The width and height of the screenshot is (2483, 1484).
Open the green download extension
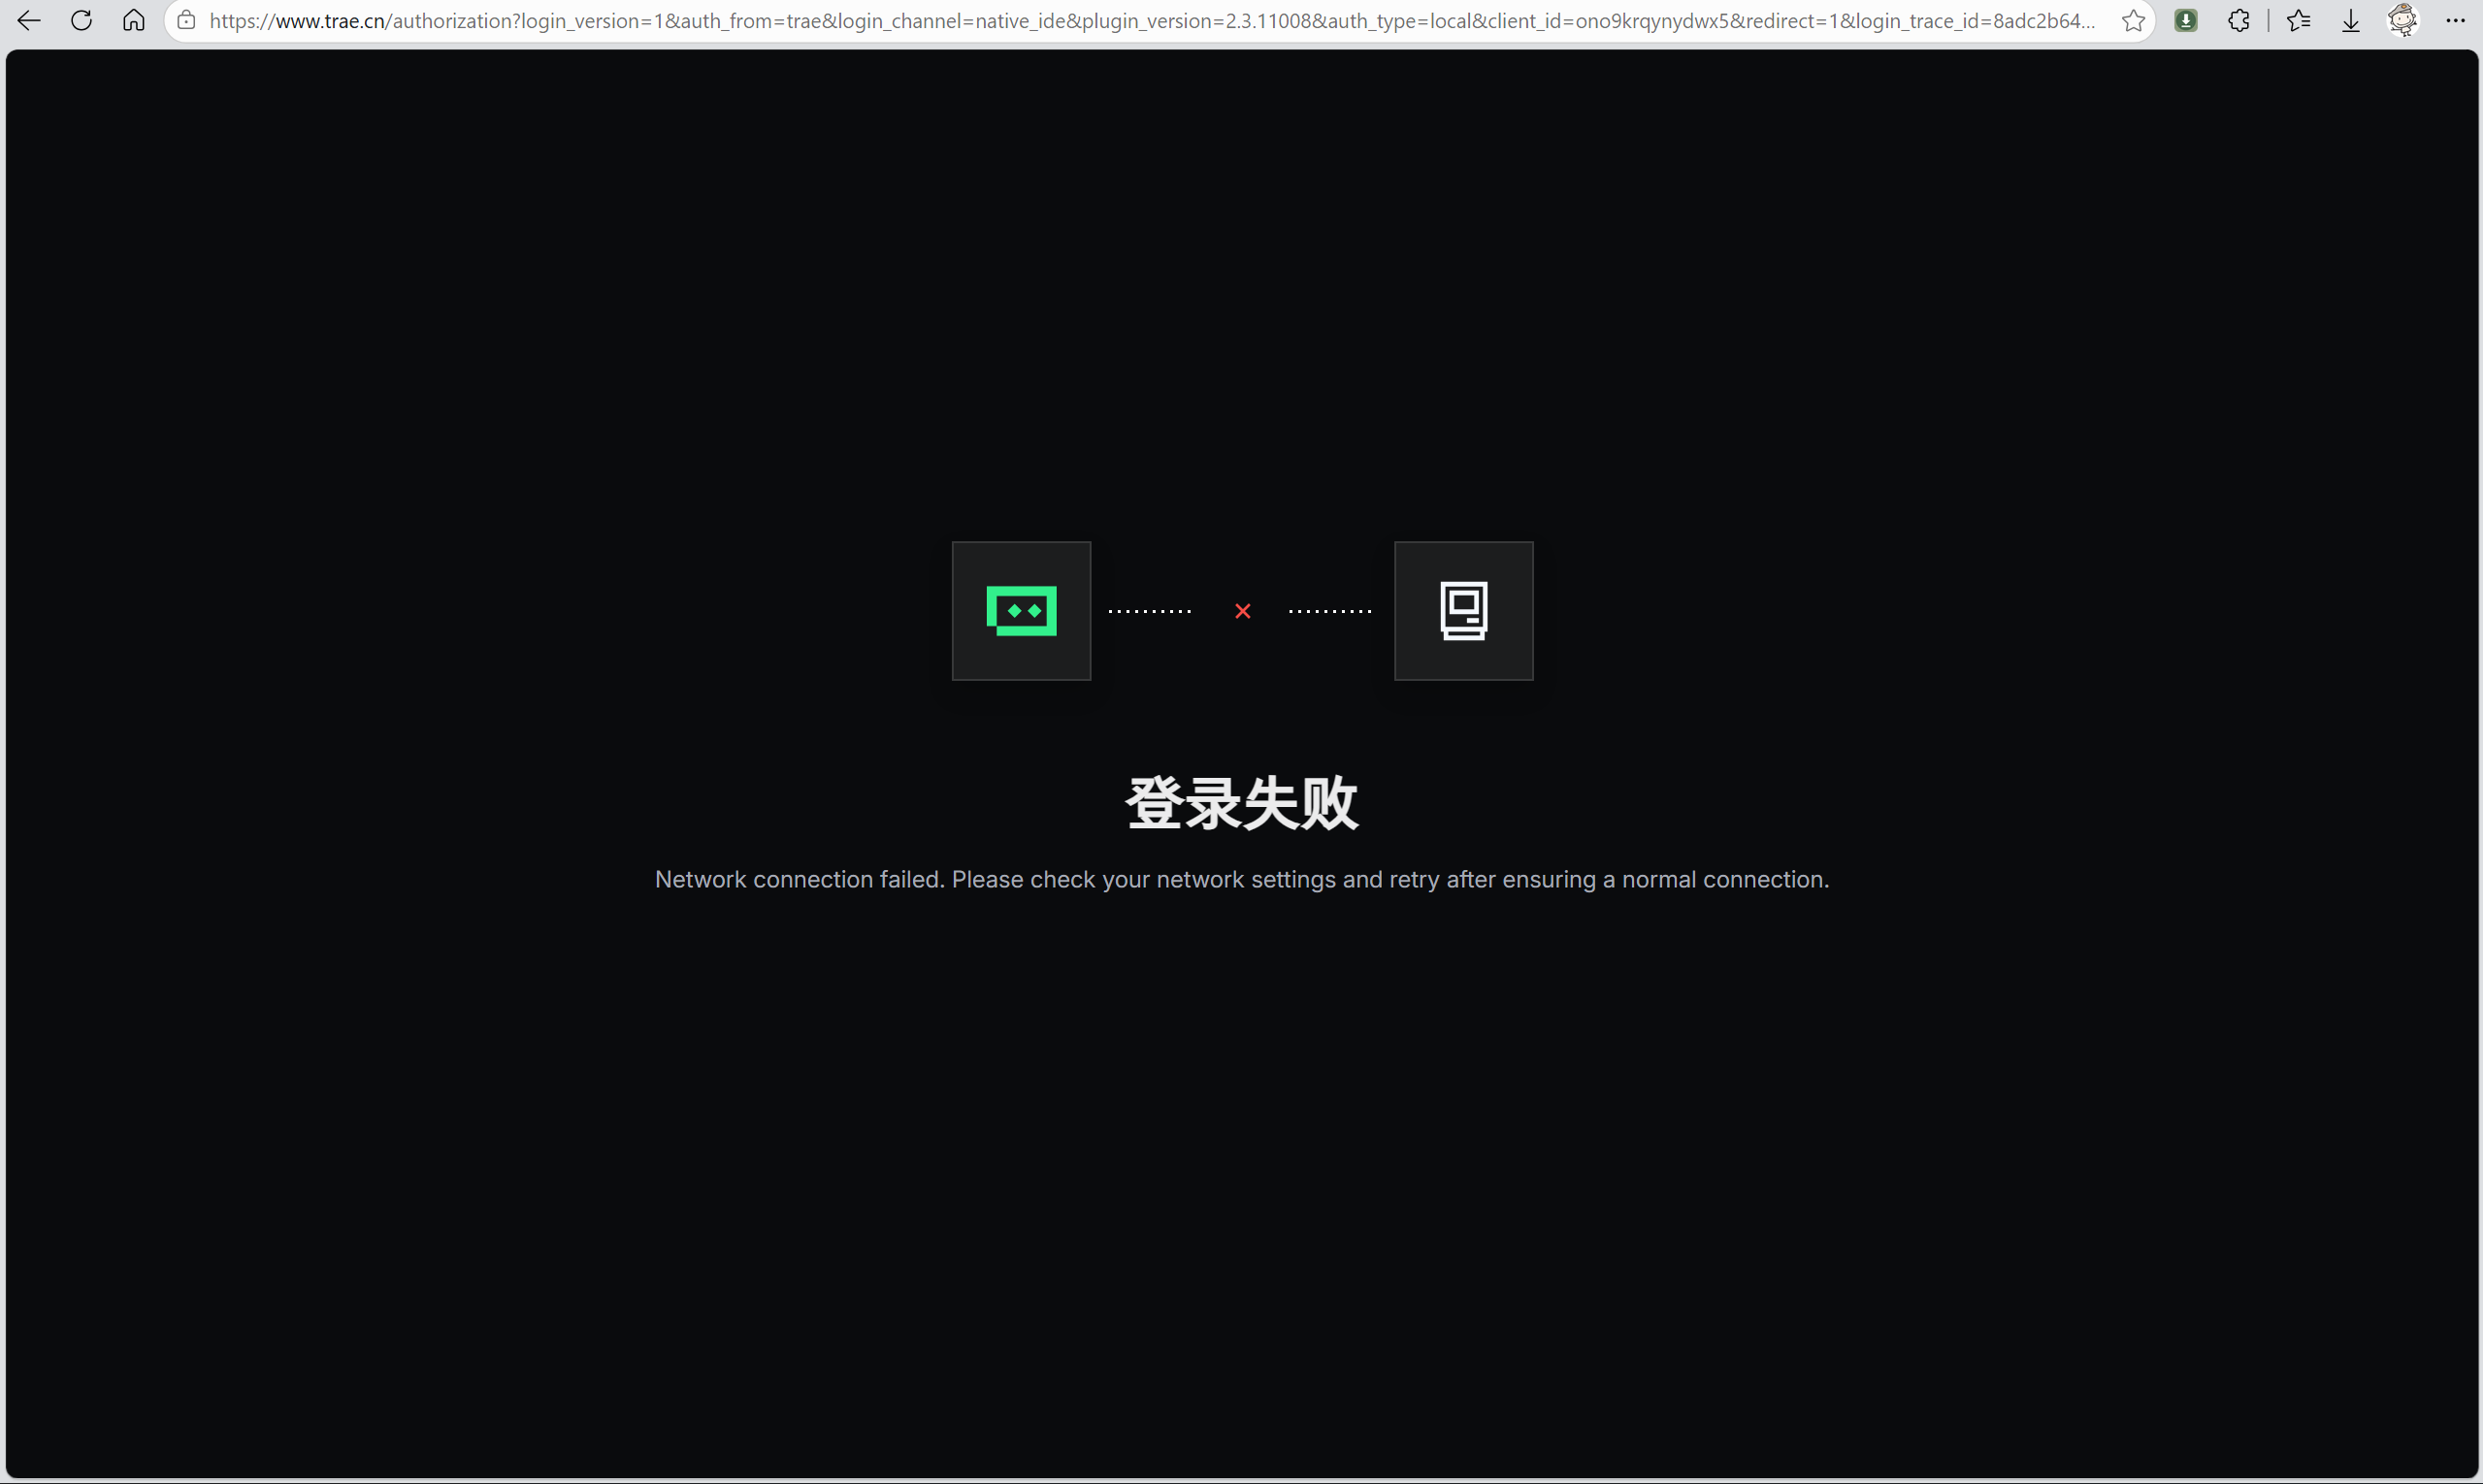pos(2186,20)
